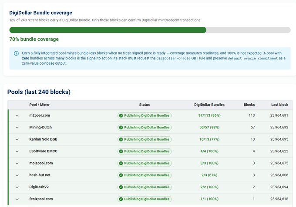The width and height of the screenshot is (296, 207).
Task: Click last block number 23,964,675
Action: (x=279, y=163)
